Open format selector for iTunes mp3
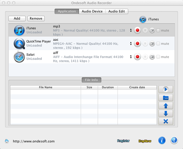The height and width of the screenshot is (149, 183). coord(131,30)
